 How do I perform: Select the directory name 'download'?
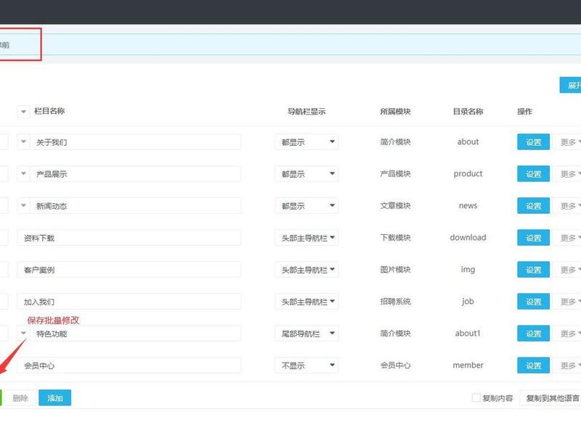[x=468, y=238]
